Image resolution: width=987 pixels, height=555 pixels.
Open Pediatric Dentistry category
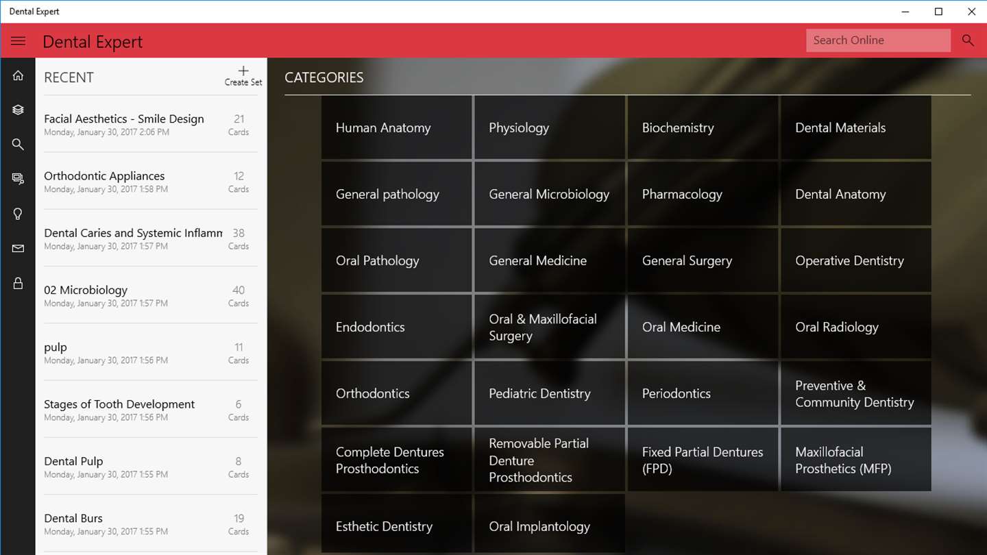pos(550,393)
